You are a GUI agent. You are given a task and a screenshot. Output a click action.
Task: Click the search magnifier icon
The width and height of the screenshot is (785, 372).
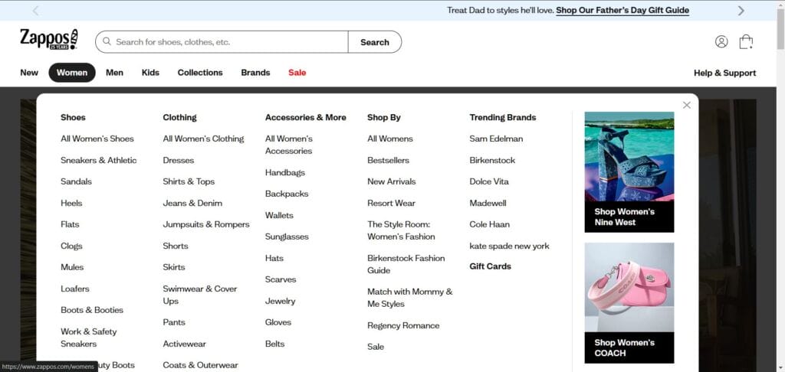pos(107,42)
